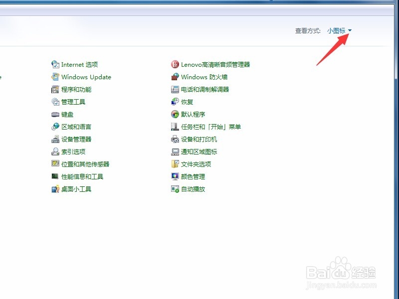Click the 位置和其他传感器 icon
The height and width of the screenshot is (299, 399).
coord(55,163)
